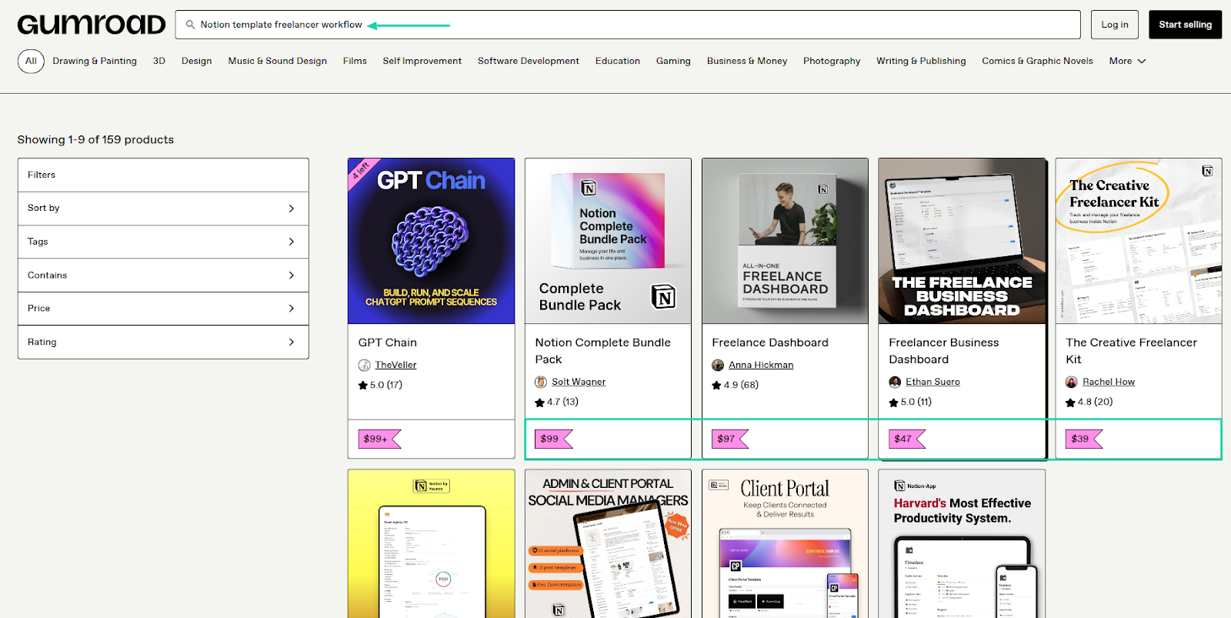This screenshot has height=618, width=1231.
Task: Open the Films category
Action: (355, 61)
